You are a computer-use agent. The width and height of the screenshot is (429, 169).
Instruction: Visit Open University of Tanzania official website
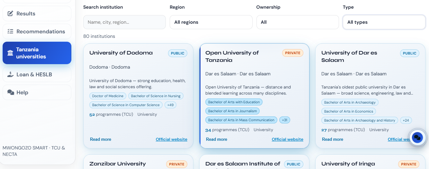click(x=288, y=139)
